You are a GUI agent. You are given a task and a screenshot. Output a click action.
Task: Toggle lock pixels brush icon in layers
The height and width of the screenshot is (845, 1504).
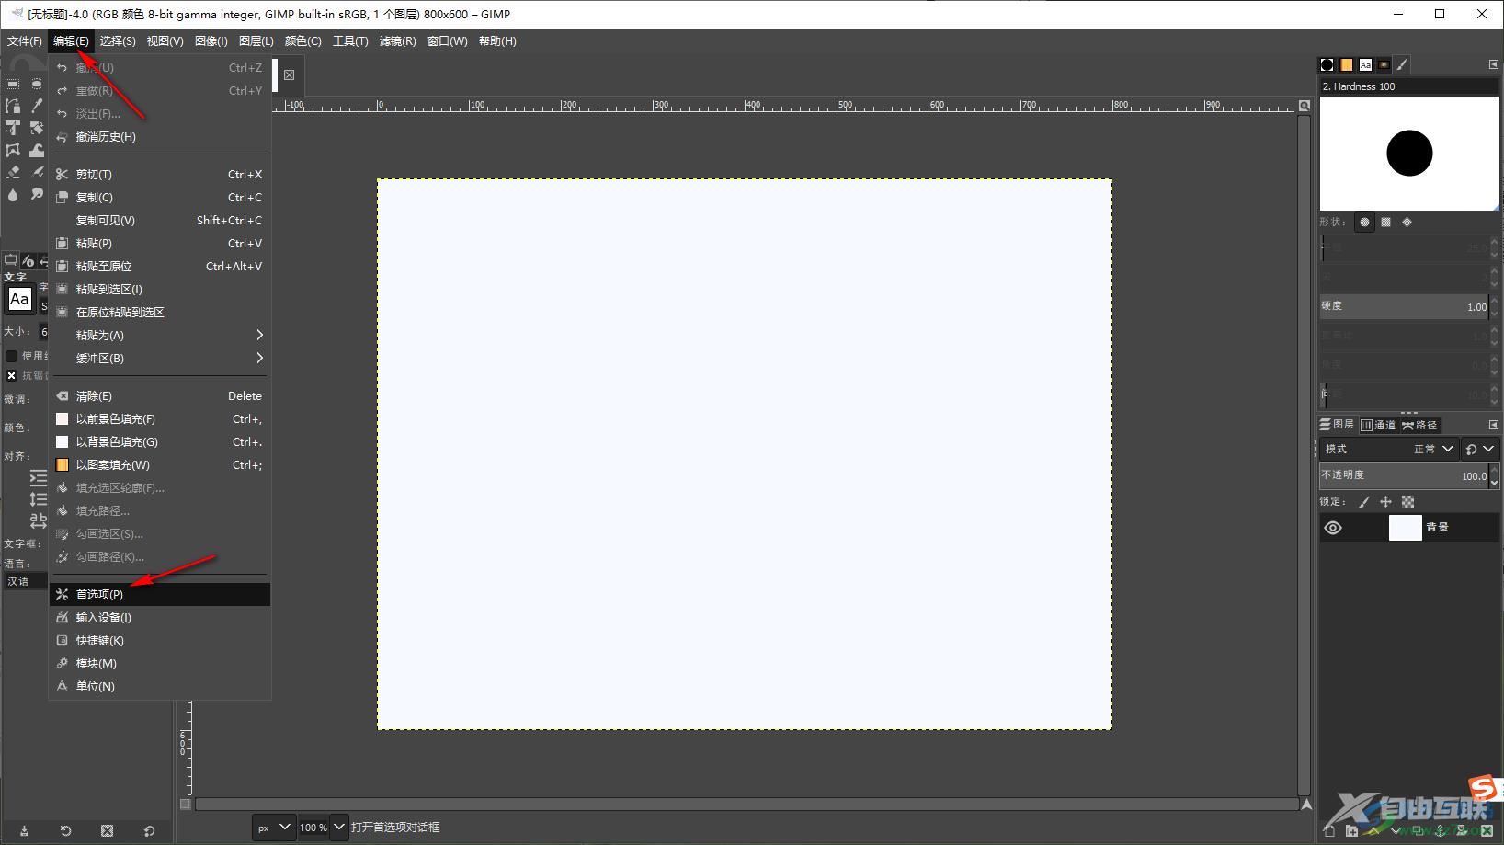(1364, 501)
